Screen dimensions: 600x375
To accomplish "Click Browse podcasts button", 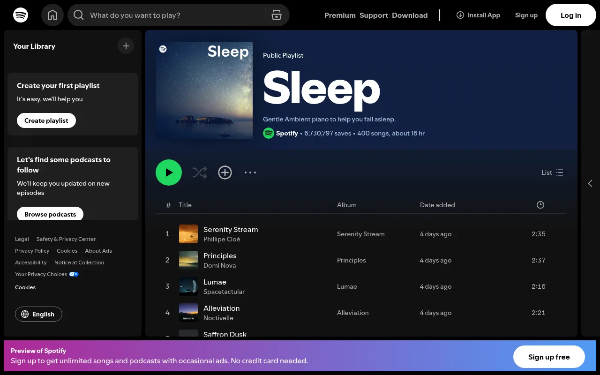I will (50, 214).
